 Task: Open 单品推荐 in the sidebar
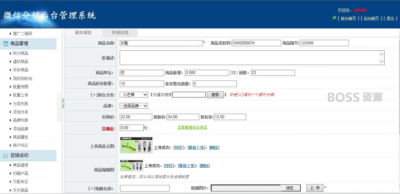(20, 165)
